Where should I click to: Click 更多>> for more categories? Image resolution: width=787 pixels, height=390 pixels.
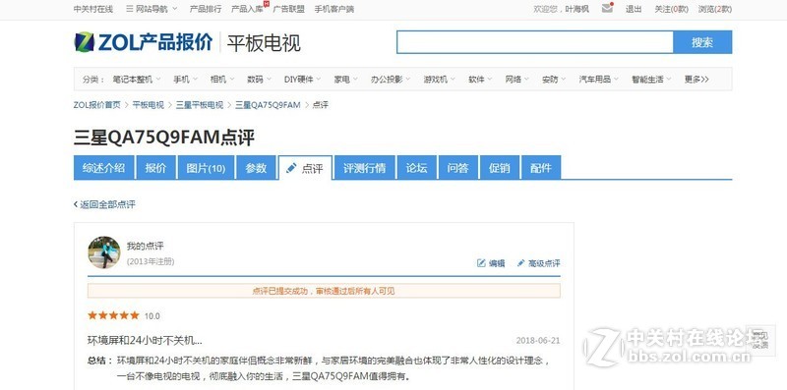tap(696, 80)
